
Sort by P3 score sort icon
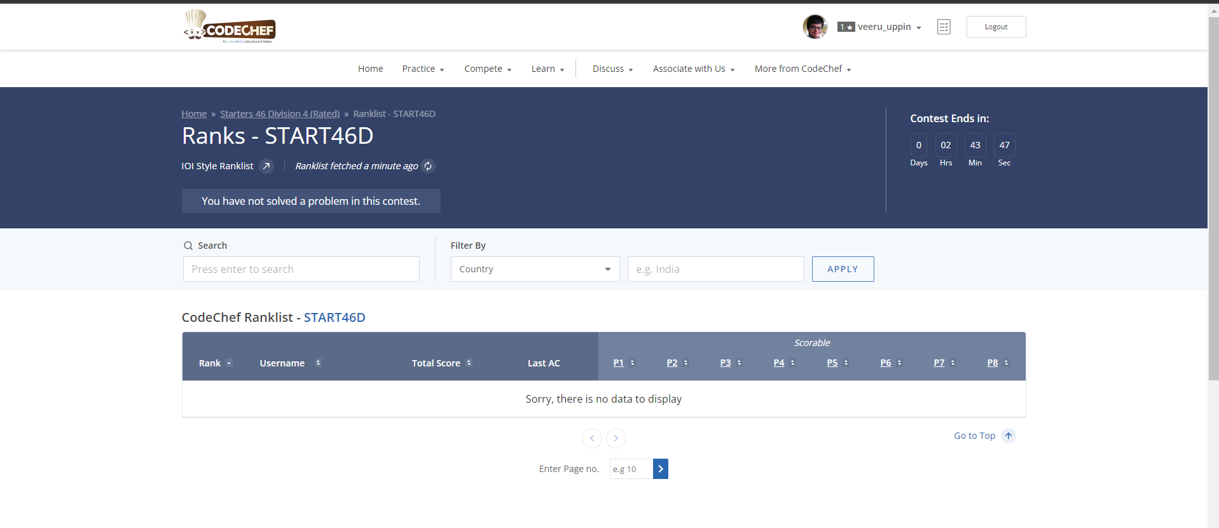pos(739,363)
